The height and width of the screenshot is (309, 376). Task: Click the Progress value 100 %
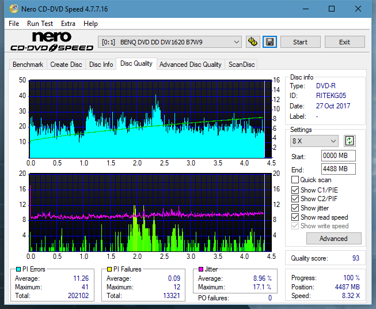click(352, 278)
